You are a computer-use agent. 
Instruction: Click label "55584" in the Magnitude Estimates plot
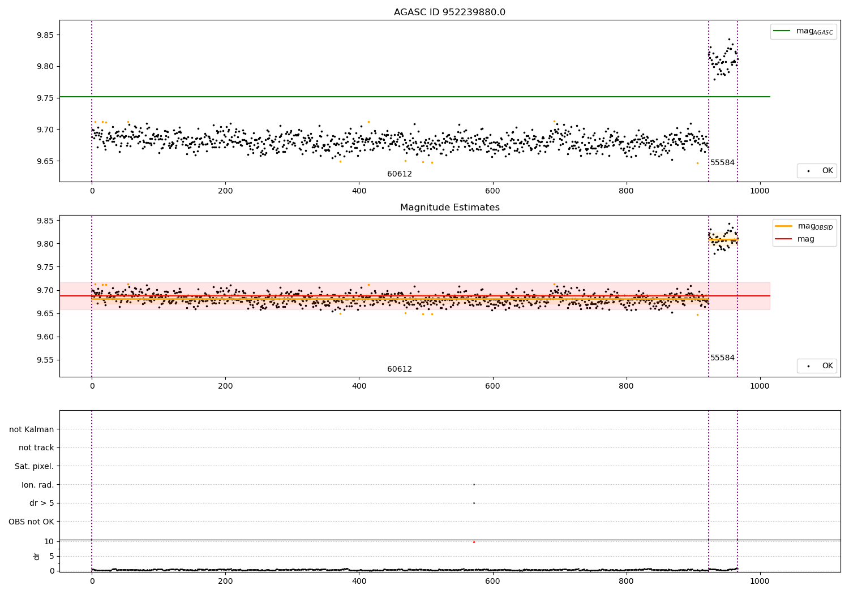pos(722,358)
